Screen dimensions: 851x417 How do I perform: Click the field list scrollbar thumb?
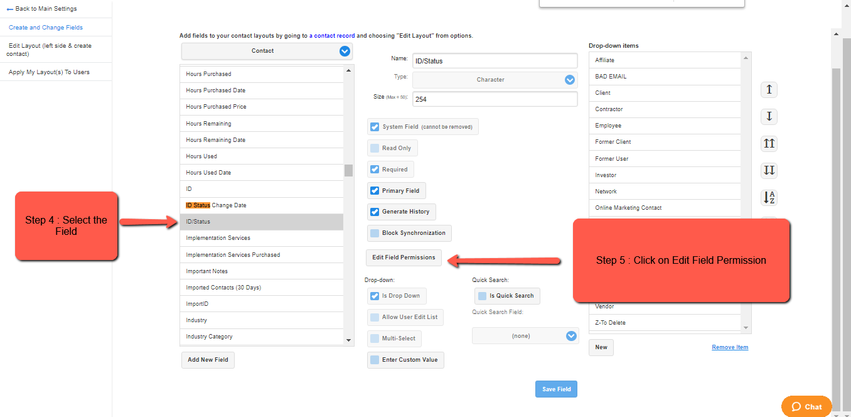tap(348, 170)
